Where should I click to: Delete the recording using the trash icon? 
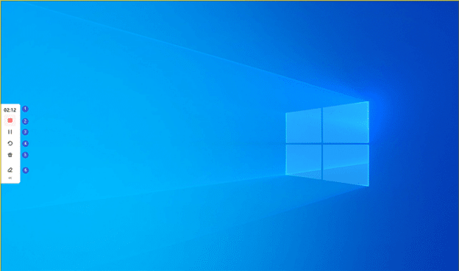[10, 155]
